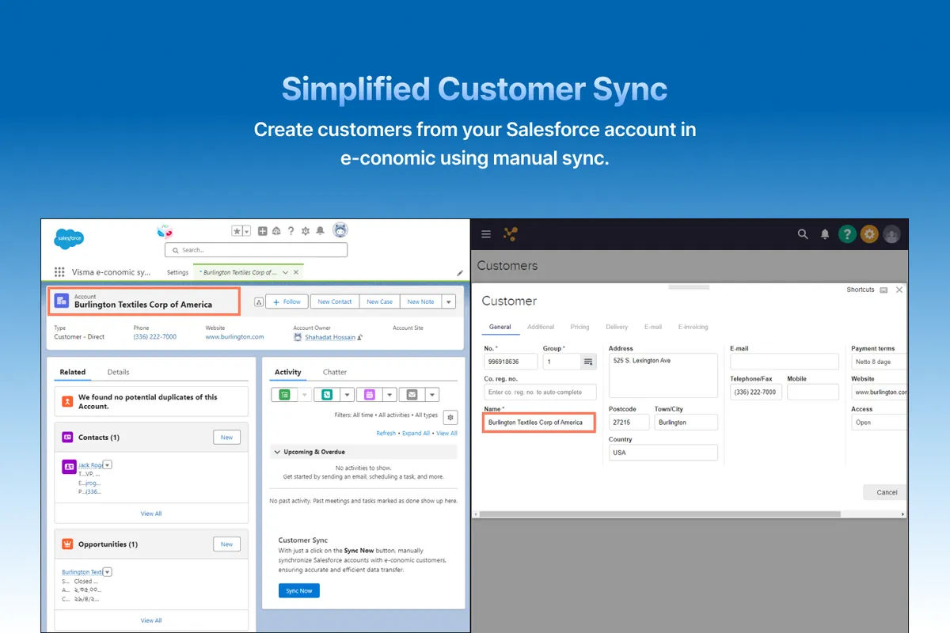950x633 pixels.
Task: Open the e-conomic hamburger menu
Action: tap(486, 234)
